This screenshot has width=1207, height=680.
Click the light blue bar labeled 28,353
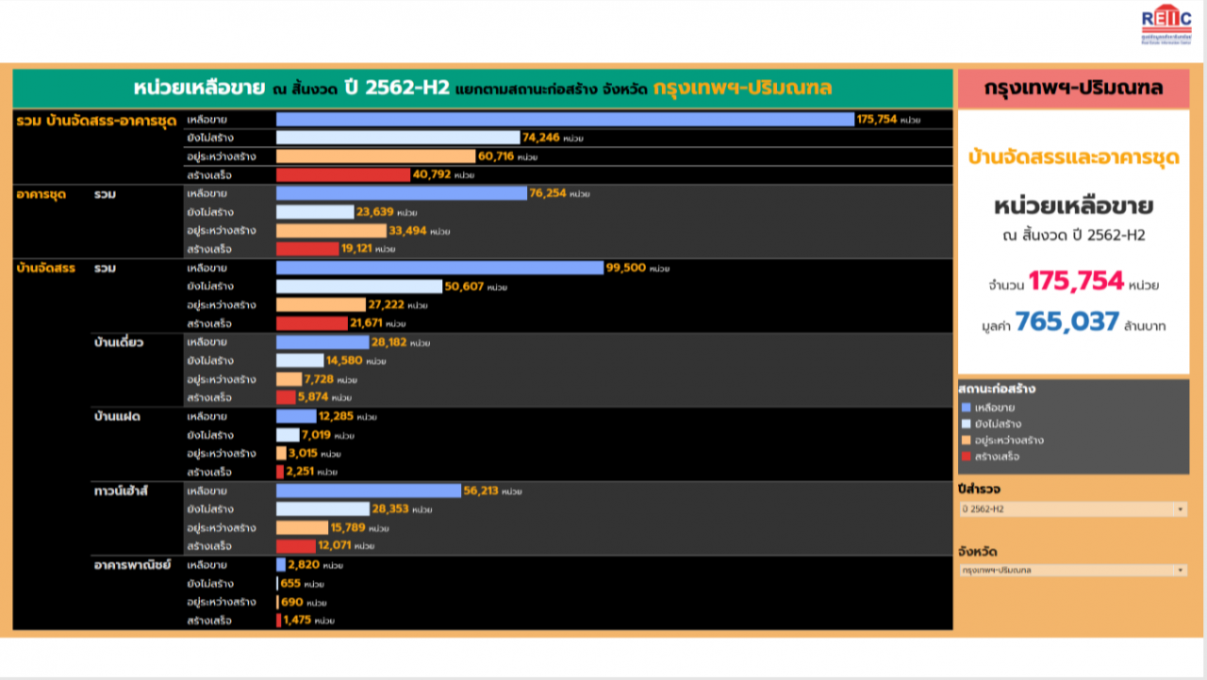(x=322, y=510)
